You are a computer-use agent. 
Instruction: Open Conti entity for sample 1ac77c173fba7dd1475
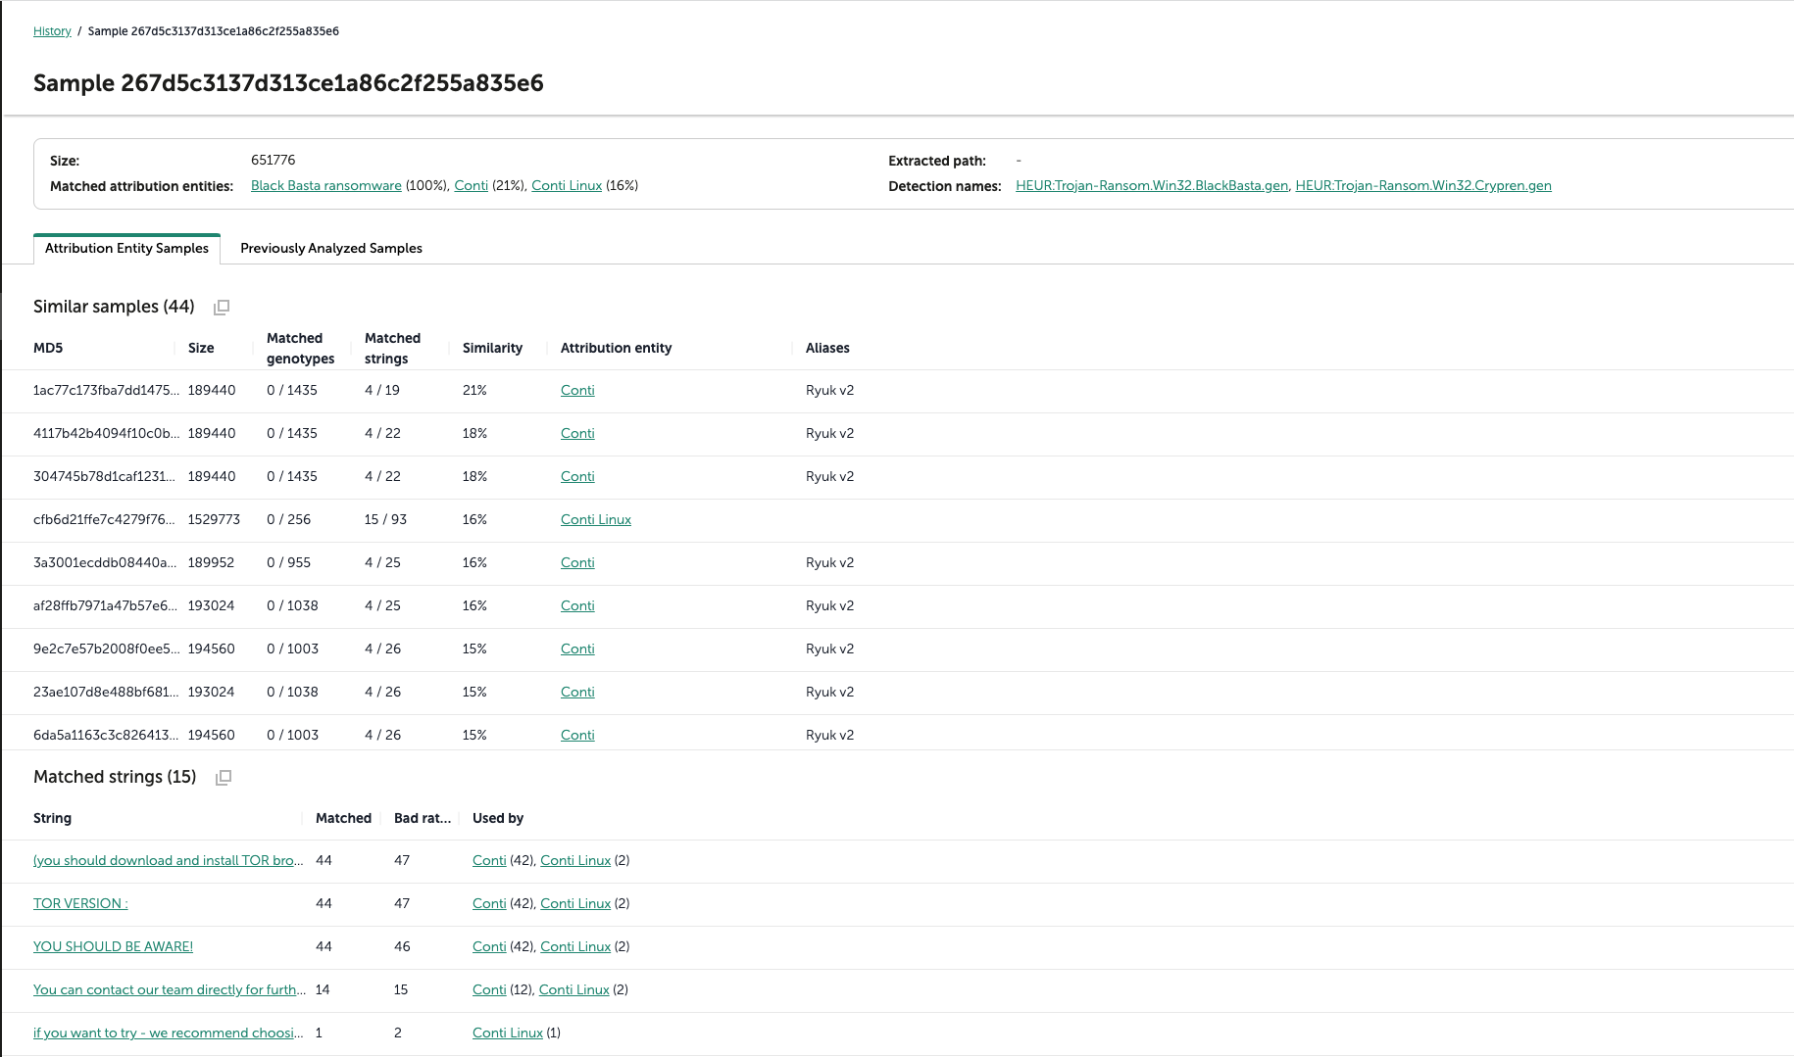coord(577,391)
